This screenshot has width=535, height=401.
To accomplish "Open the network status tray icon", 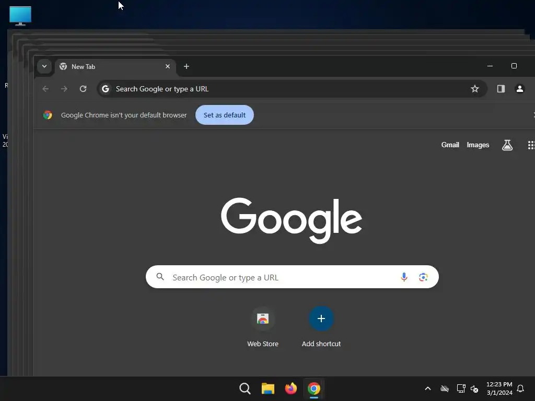I will (x=461, y=388).
